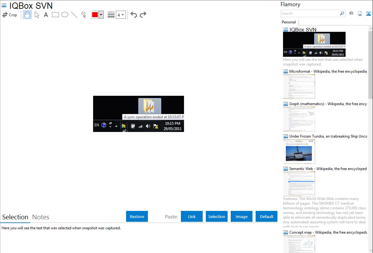Select the rectangle drawing tool
Screen dimensions: 373x253
[x=55, y=15]
